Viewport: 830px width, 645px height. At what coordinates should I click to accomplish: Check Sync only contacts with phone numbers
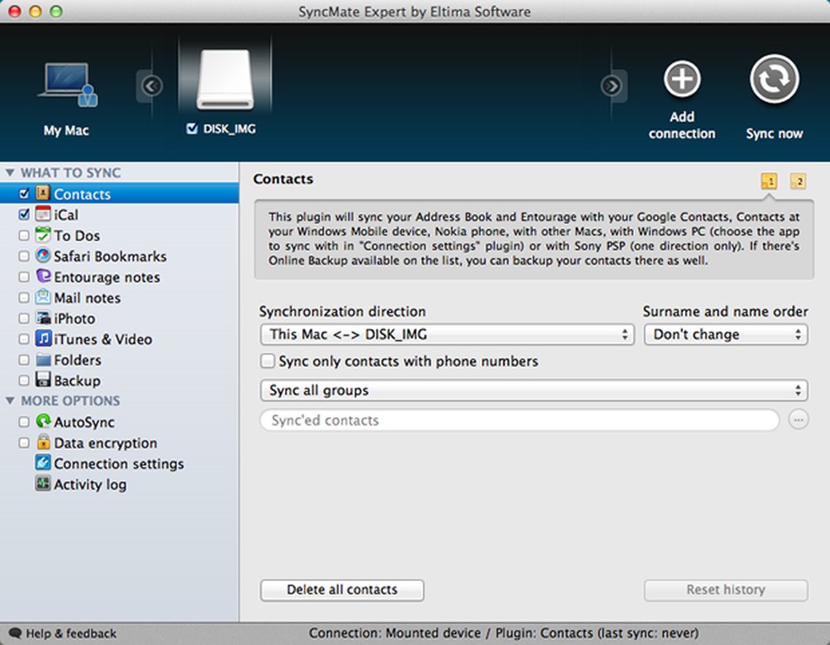pyautogui.click(x=267, y=362)
